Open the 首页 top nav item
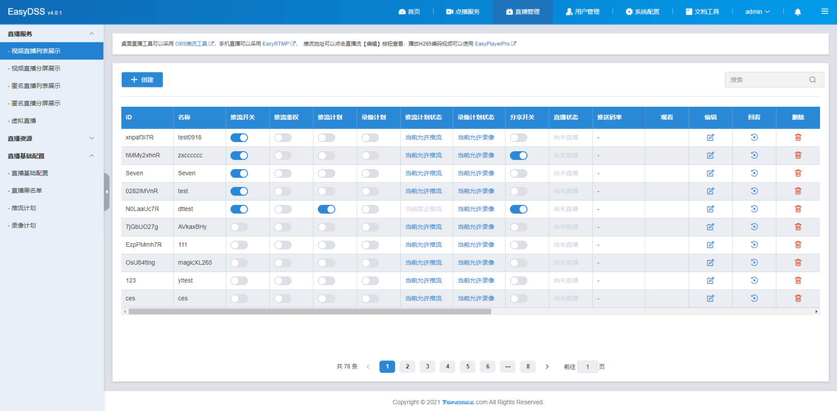837x411 pixels. coord(409,12)
